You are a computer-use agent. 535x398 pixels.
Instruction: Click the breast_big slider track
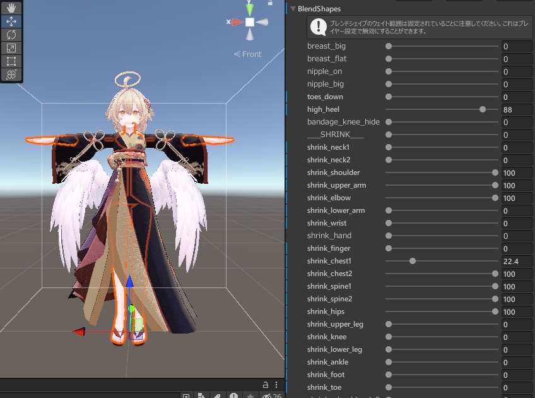tap(442, 46)
